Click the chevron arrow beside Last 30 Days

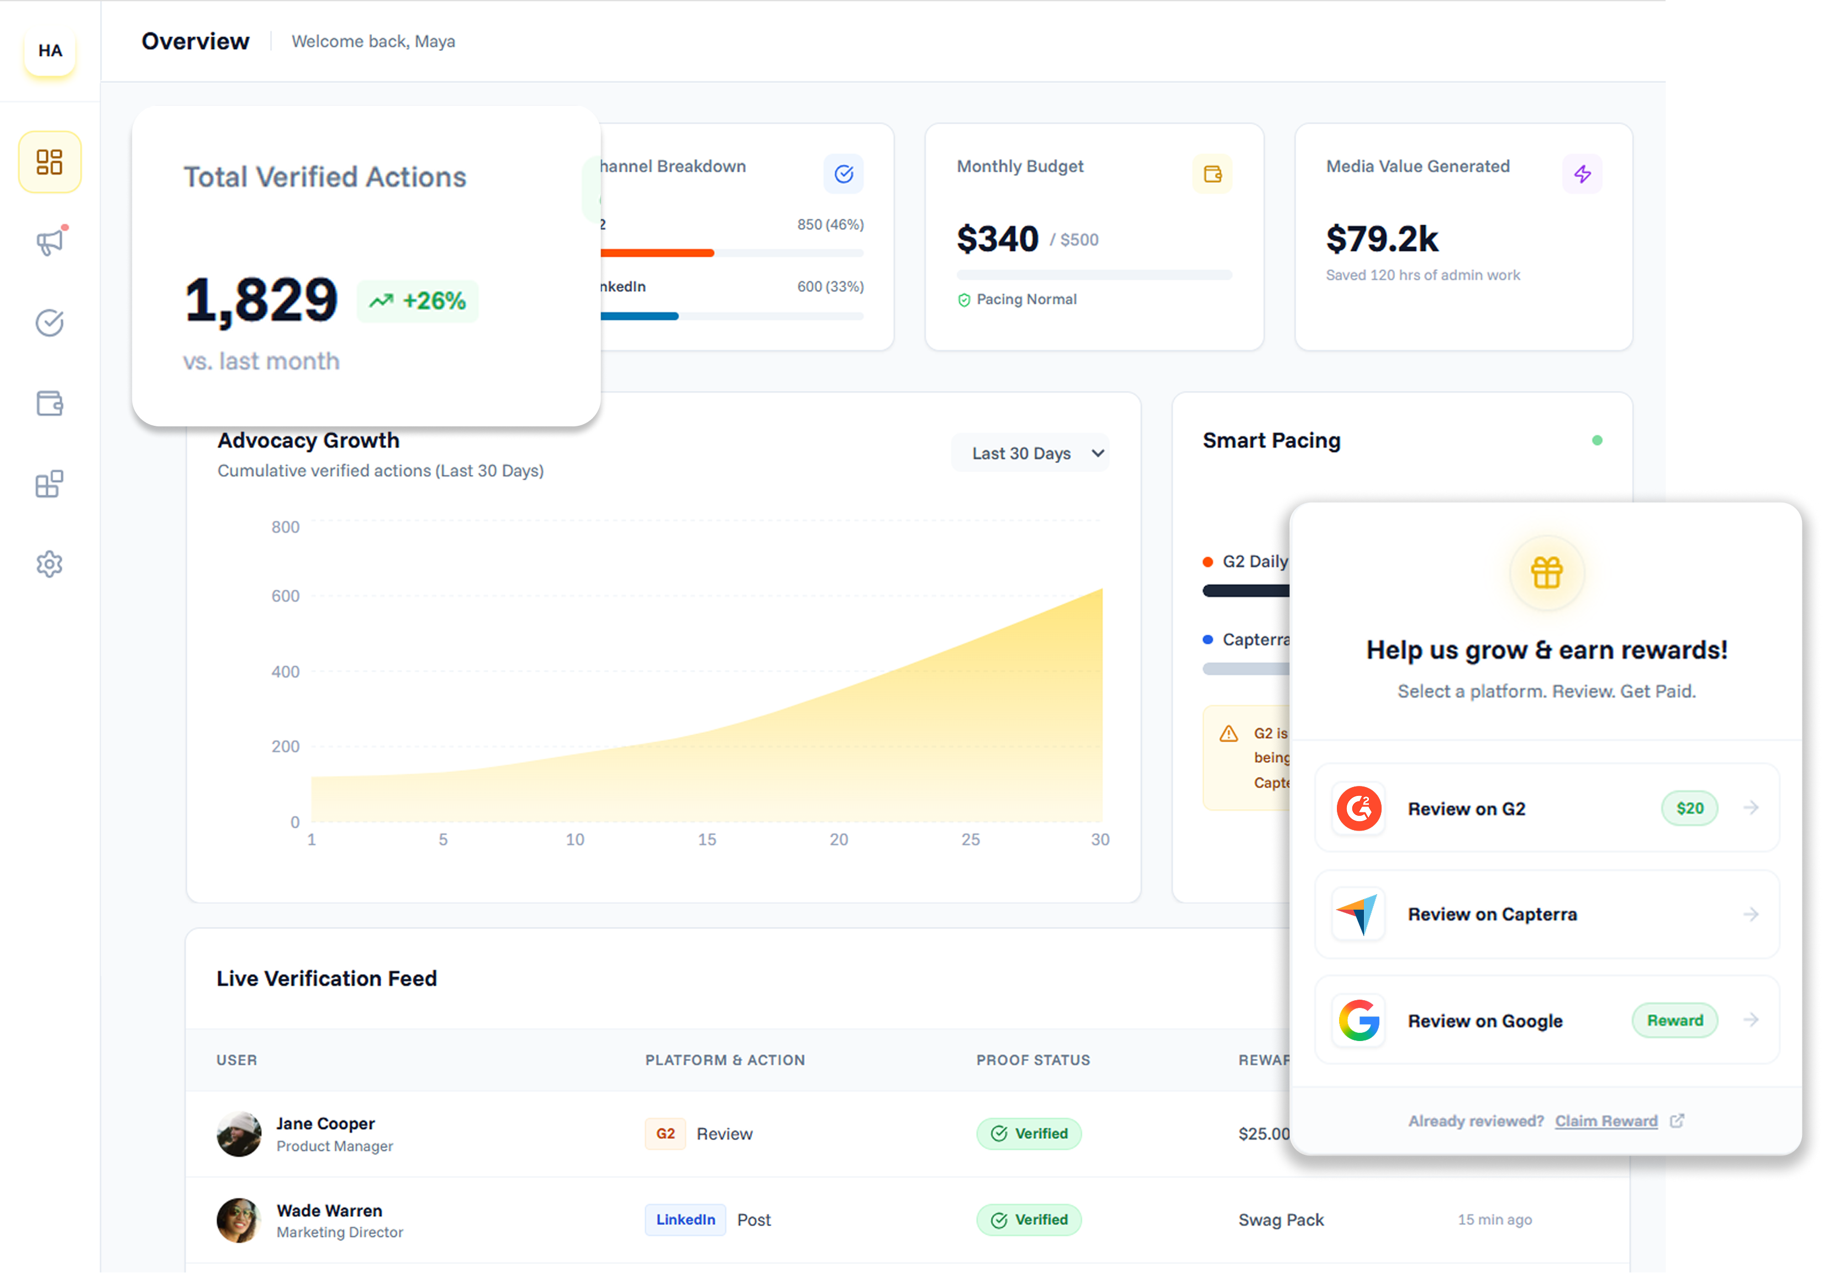point(1097,453)
